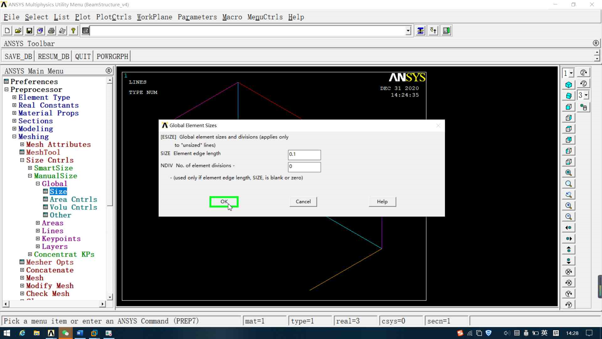
Task: Click the Element edge length SIZE field
Action: point(304,154)
